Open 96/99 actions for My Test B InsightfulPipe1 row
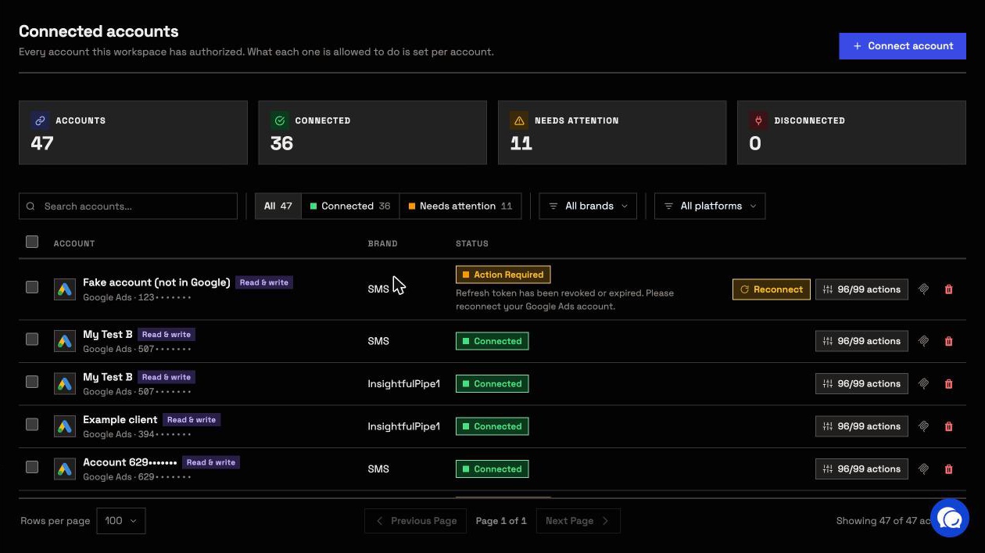Viewport: 985px width, 553px height. pos(861,384)
